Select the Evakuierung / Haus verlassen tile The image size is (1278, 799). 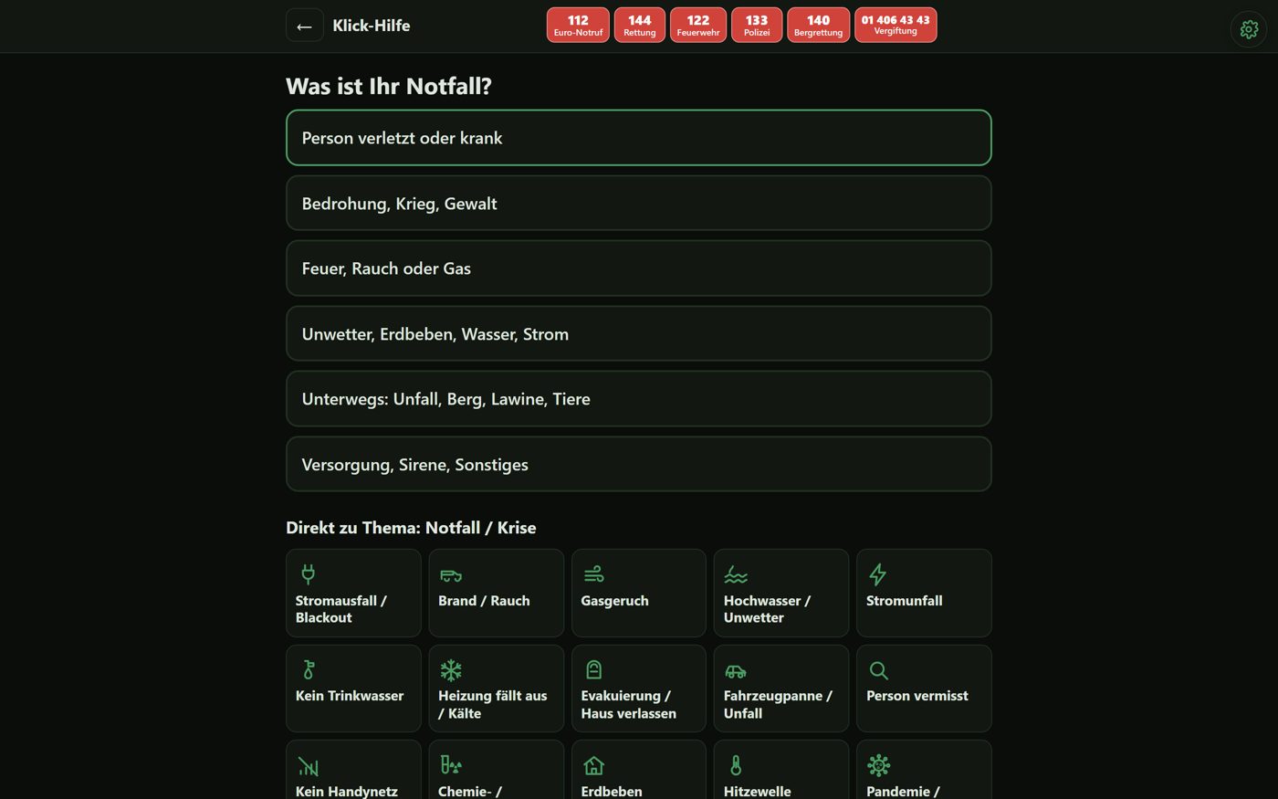(x=638, y=689)
